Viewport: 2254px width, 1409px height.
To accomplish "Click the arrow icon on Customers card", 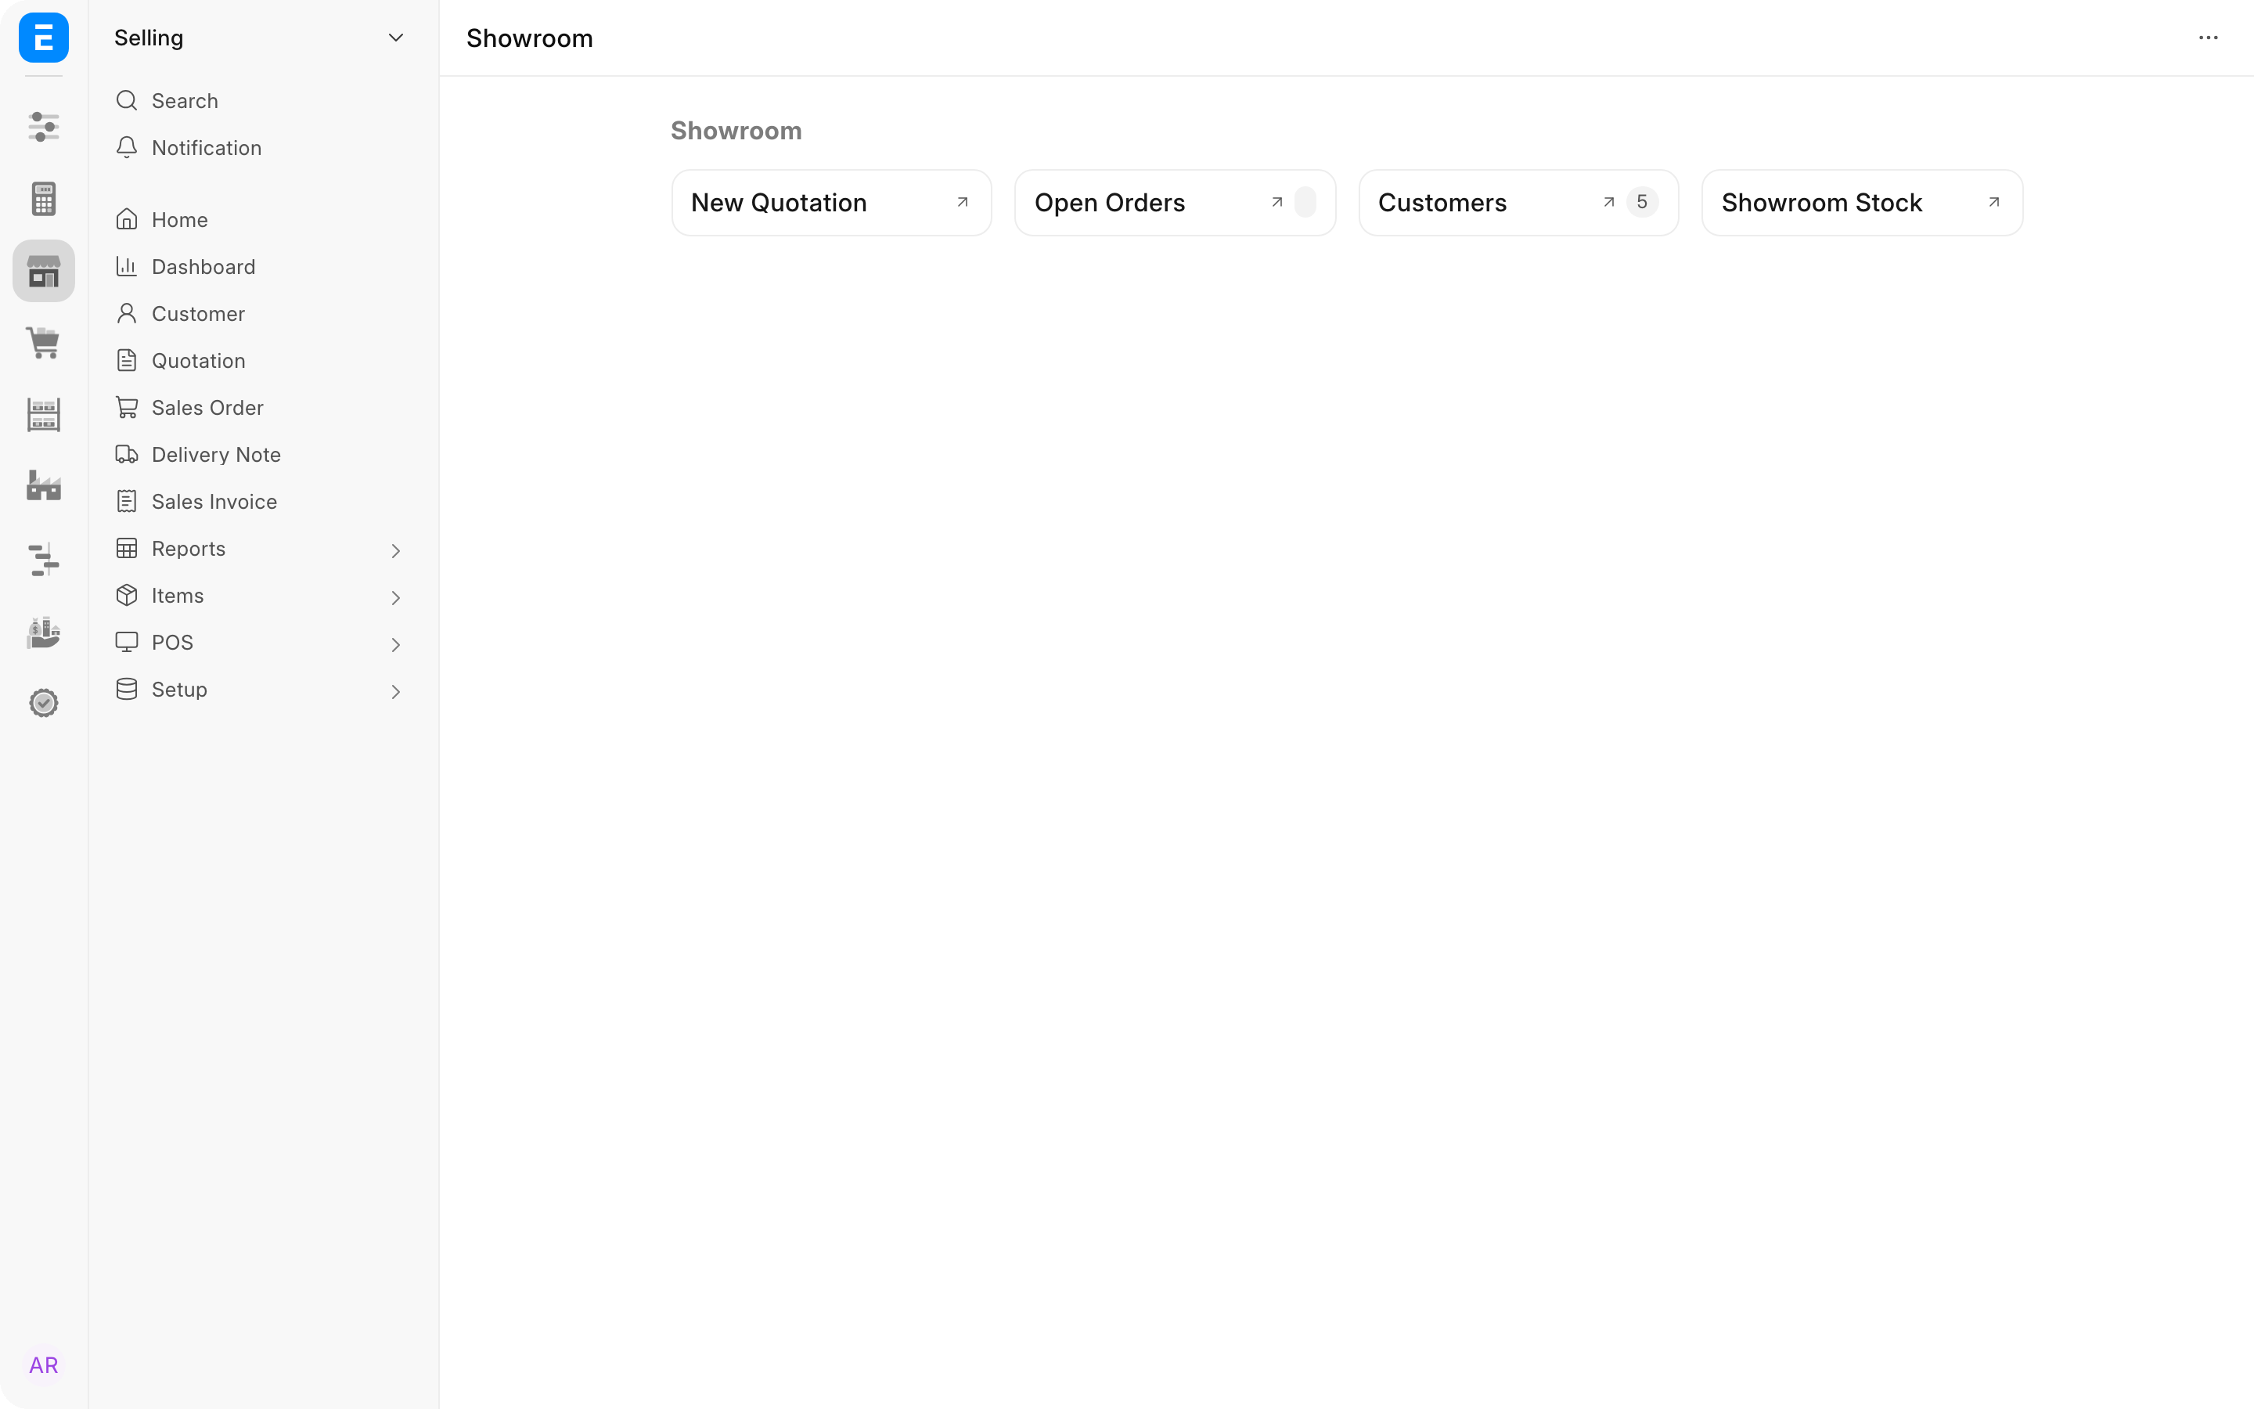I will [1608, 202].
